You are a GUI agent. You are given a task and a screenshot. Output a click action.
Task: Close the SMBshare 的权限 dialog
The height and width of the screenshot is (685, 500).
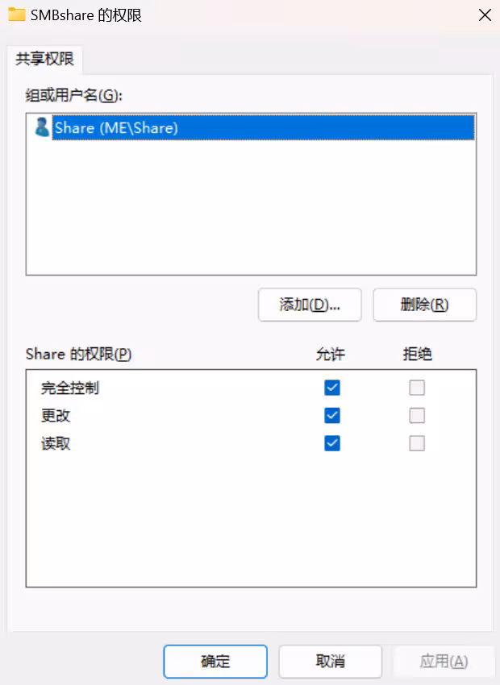coord(485,15)
